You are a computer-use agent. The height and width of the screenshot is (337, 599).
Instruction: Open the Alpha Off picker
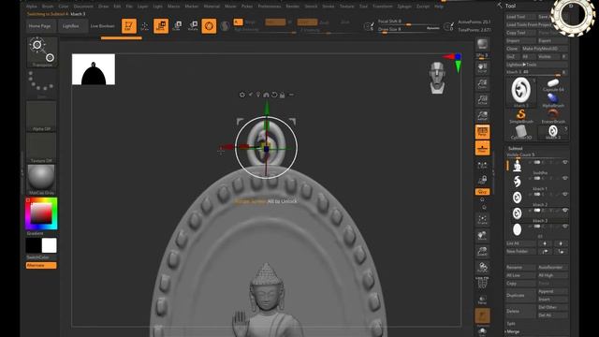click(x=41, y=116)
